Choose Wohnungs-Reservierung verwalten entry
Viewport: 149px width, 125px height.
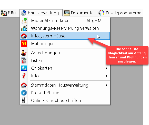[x=65, y=28]
